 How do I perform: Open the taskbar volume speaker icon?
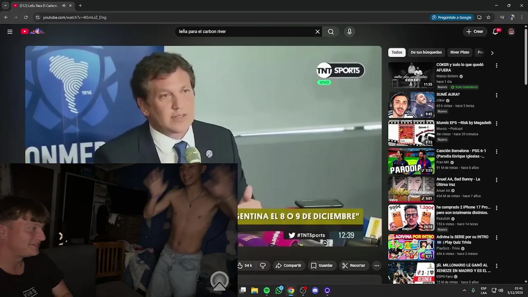click(x=500, y=290)
